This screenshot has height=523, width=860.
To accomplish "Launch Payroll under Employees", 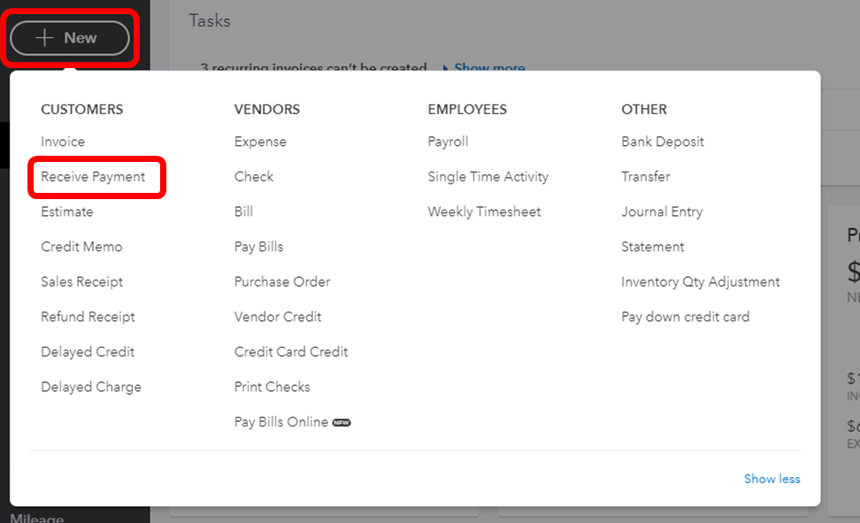I will pyautogui.click(x=448, y=142).
